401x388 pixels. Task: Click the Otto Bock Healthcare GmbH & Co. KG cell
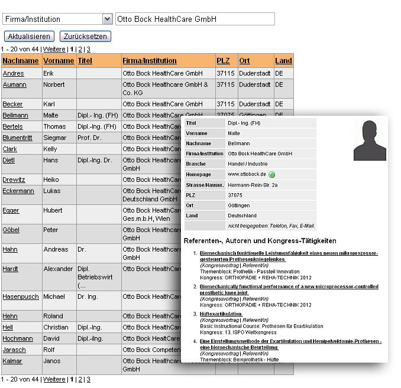(x=169, y=89)
